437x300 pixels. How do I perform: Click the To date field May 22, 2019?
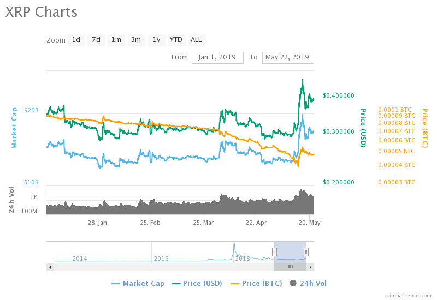coord(288,58)
